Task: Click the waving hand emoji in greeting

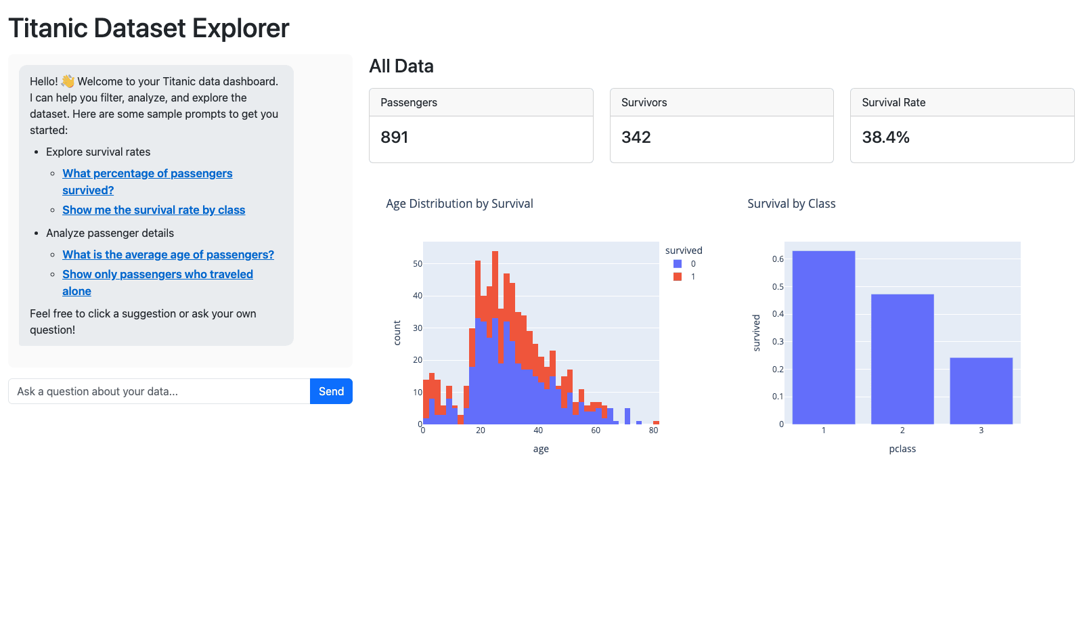Action: click(x=68, y=81)
